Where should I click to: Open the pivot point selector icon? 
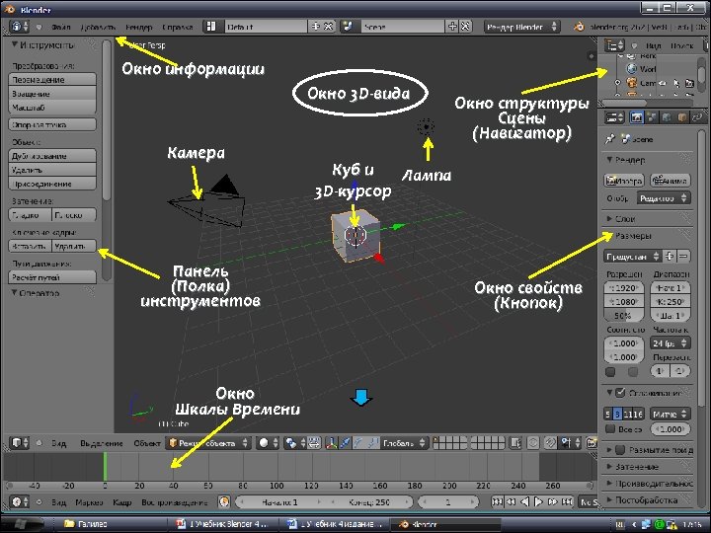293,443
